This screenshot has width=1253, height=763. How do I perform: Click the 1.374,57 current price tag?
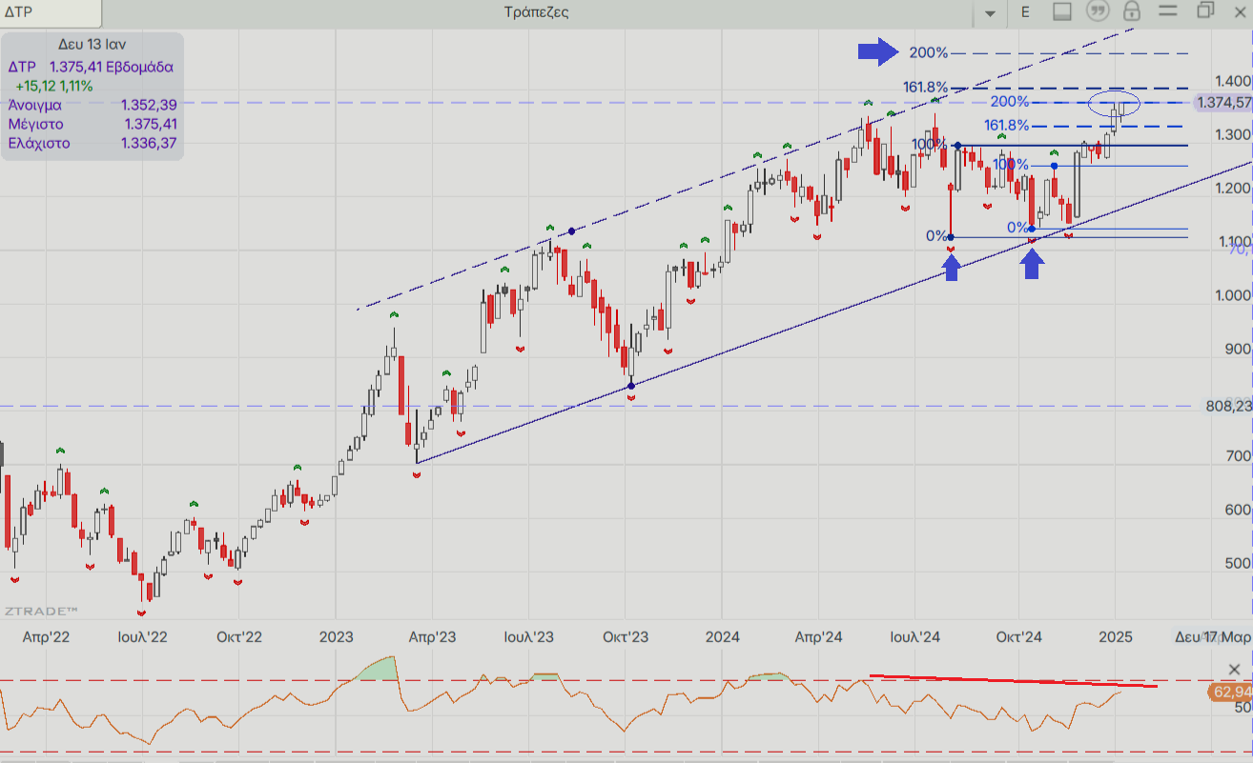click(1223, 102)
